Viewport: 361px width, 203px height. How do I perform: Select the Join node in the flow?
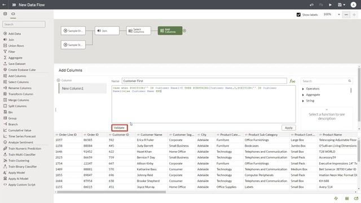[107, 30]
